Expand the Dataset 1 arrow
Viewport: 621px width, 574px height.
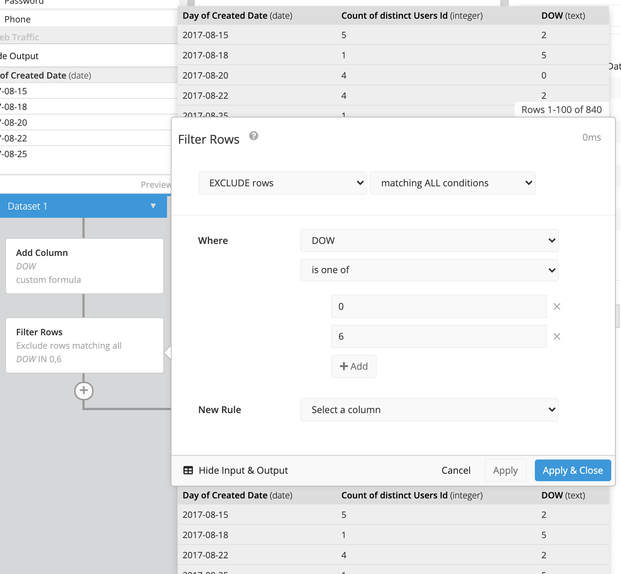pos(153,206)
